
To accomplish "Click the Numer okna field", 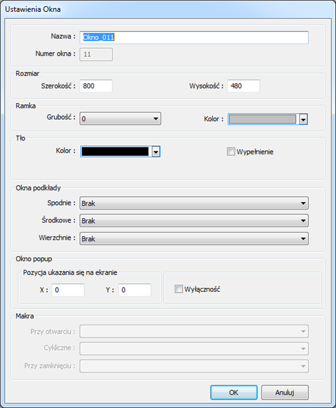I will pyautogui.click(x=96, y=55).
